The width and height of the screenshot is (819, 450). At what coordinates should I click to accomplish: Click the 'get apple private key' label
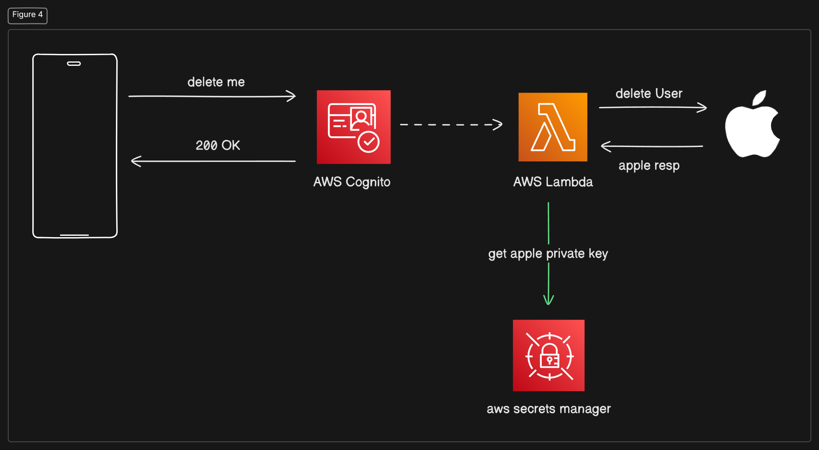548,254
